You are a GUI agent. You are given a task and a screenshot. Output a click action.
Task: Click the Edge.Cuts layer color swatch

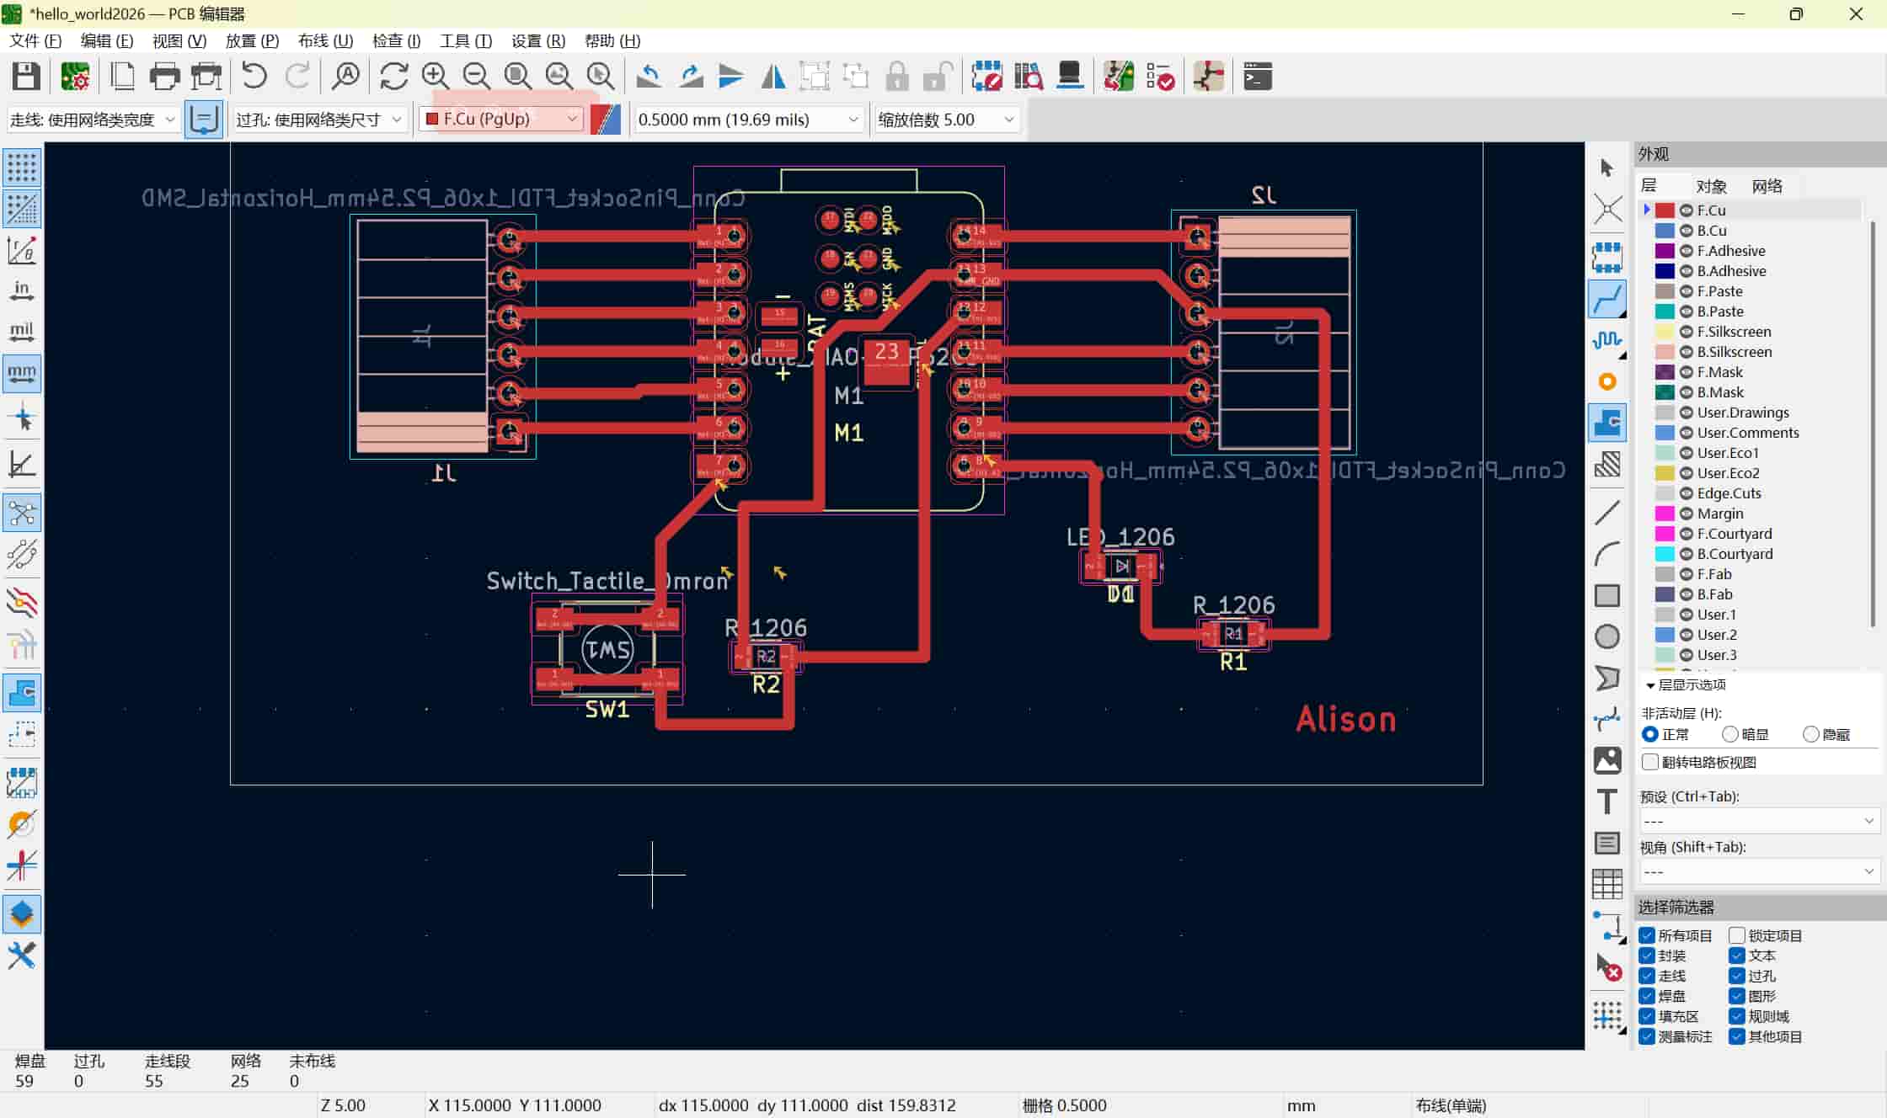point(1664,493)
